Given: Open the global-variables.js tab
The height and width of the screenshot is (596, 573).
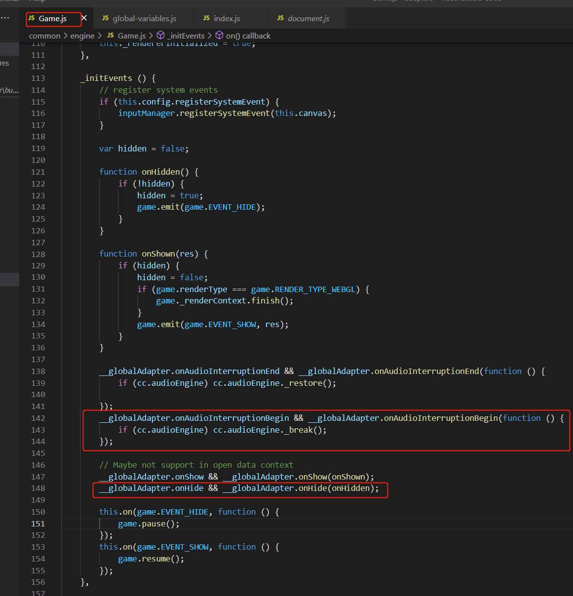Looking at the screenshot, I should [x=144, y=19].
